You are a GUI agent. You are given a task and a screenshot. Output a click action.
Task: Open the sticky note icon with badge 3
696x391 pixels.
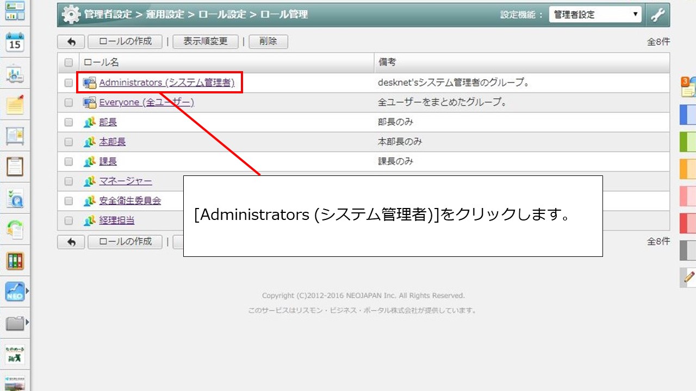688,87
